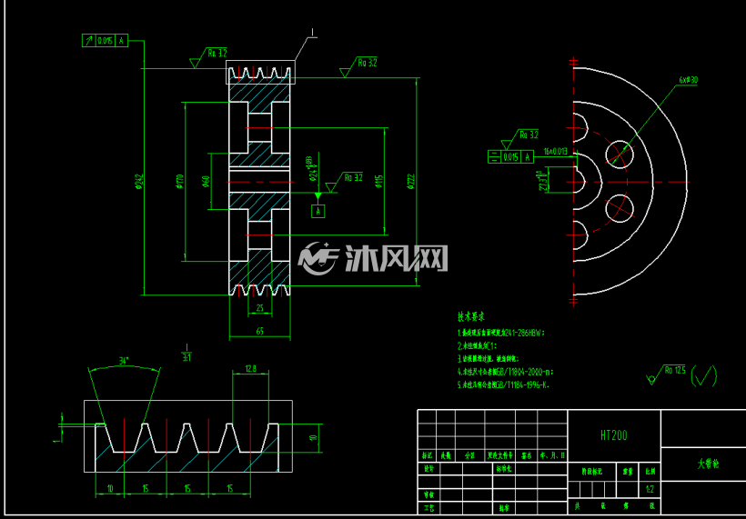Click the Φ170 diameter dimension text
746x519 pixels.
coord(180,182)
